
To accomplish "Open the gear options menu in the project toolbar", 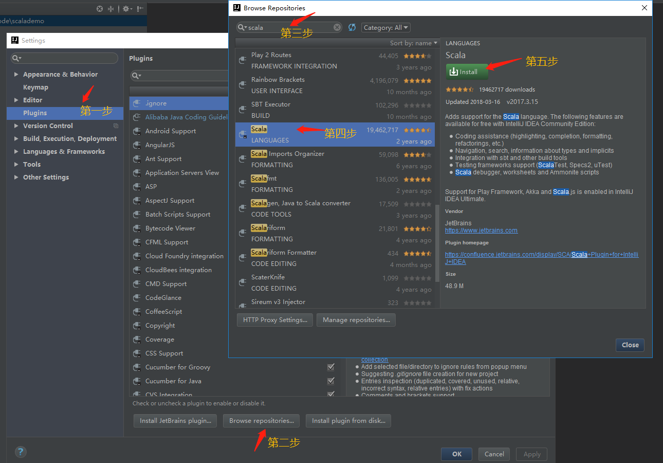I will click(x=126, y=9).
